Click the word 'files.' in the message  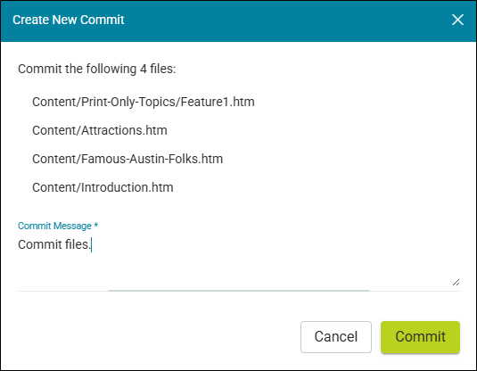point(78,244)
